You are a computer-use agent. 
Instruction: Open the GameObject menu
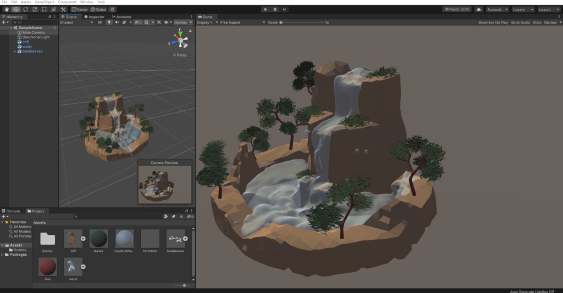tap(44, 2)
